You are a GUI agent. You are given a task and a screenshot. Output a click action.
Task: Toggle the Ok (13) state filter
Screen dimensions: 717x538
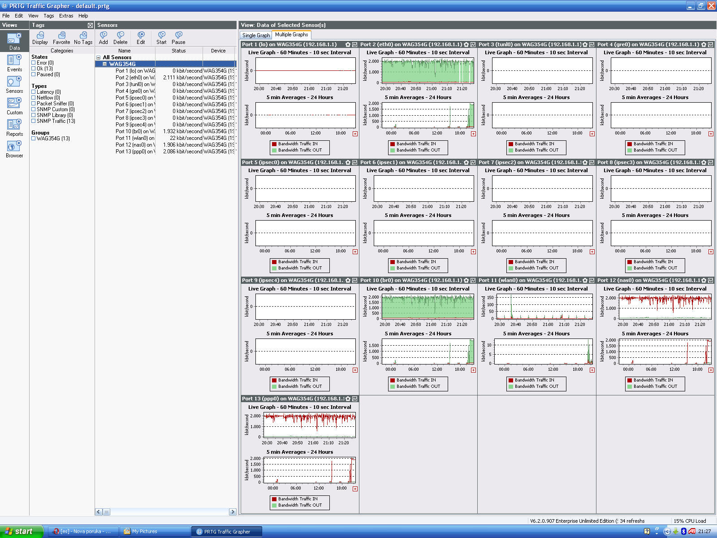click(33, 69)
